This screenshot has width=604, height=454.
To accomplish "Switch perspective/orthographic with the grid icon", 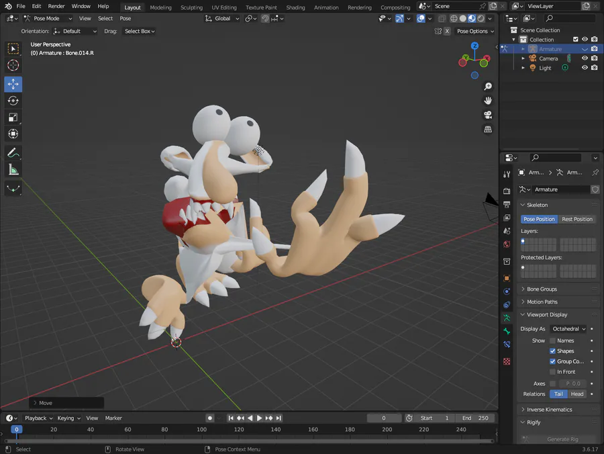I will pos(488,129).
